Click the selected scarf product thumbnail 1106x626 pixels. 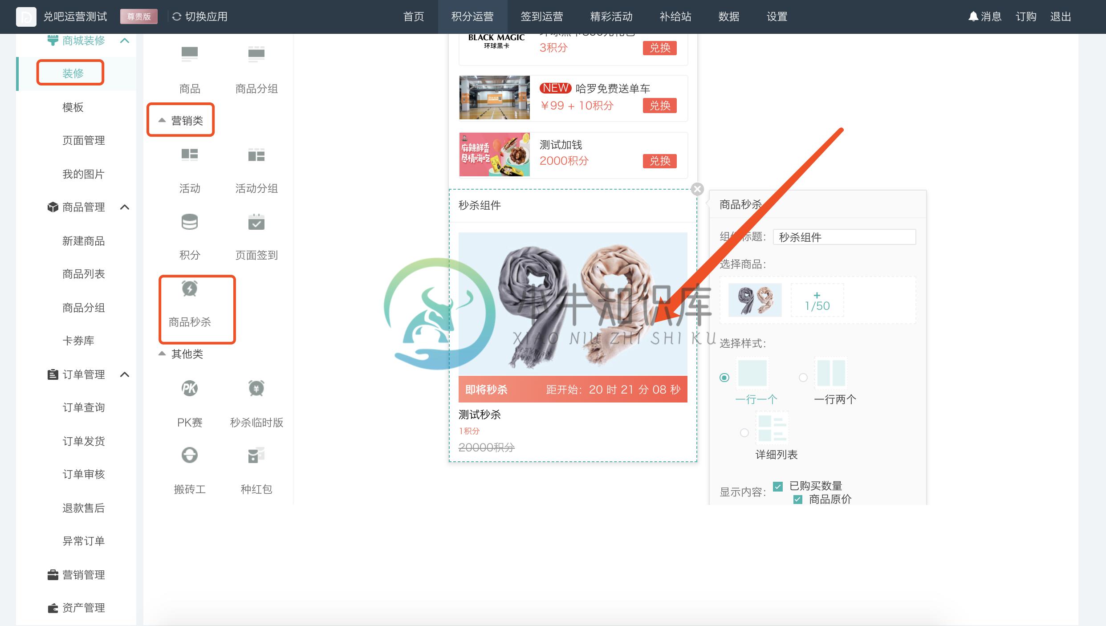pos(755,301)
